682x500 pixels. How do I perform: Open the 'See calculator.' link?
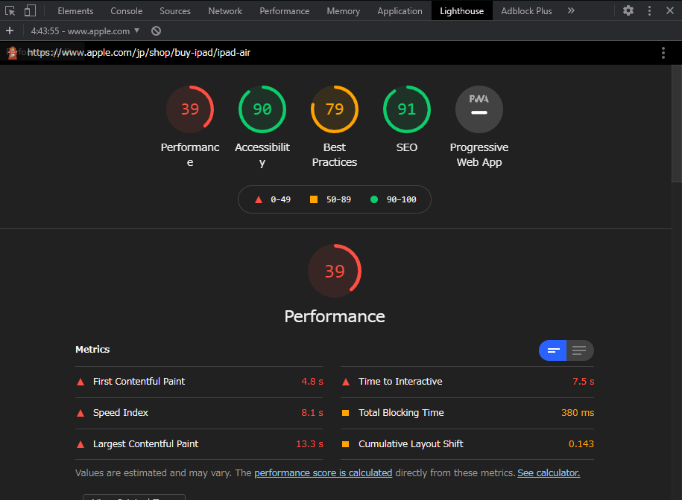tap(549, 473)
